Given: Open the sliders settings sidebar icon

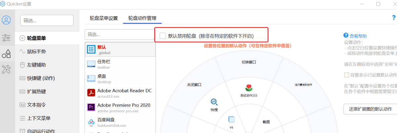Looking at the screenshot, I should (x=6, y=38).
